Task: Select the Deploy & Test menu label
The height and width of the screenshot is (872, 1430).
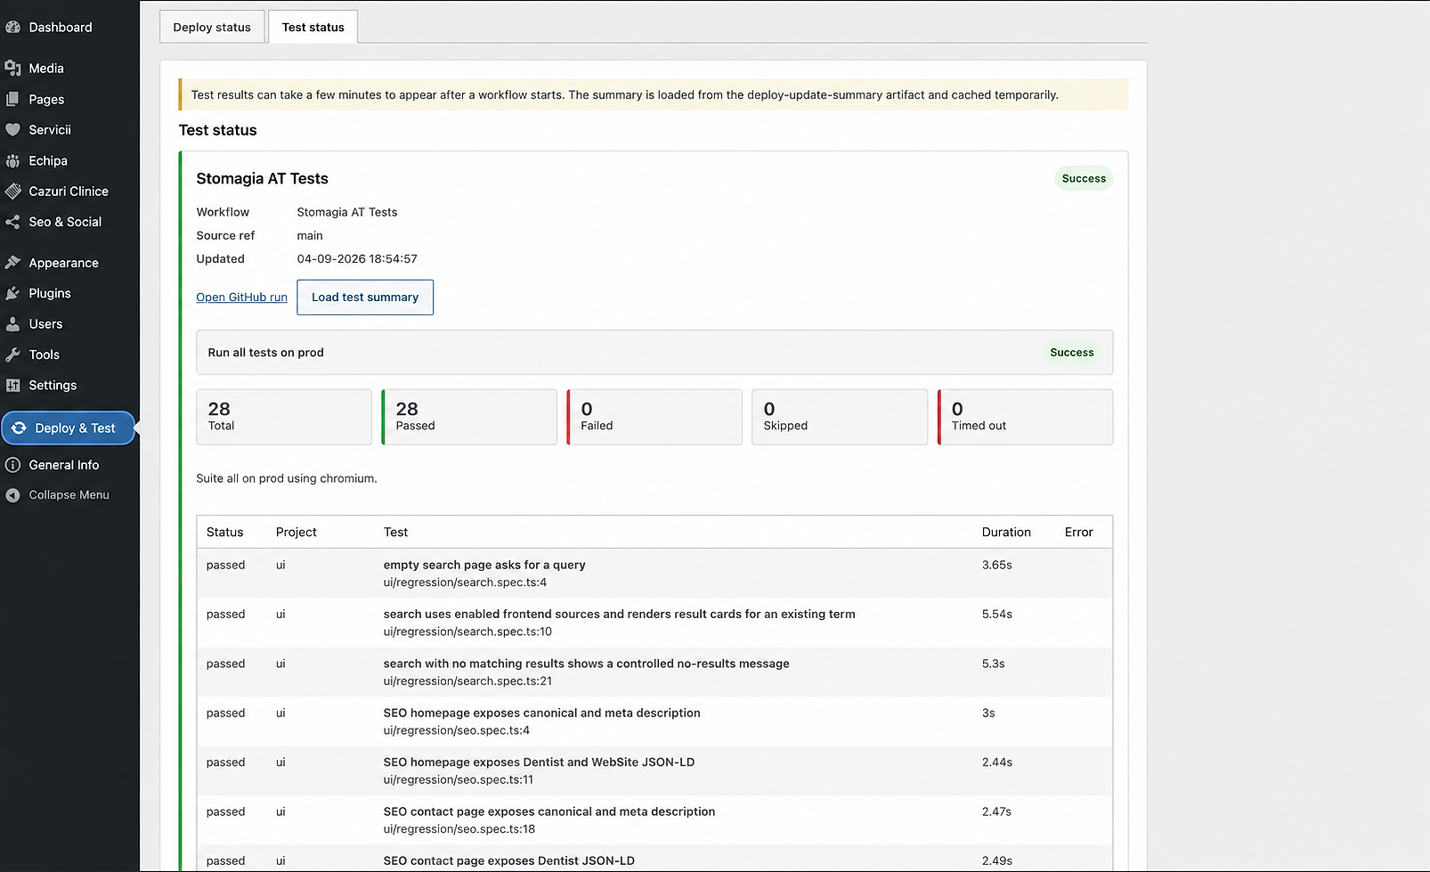Action: point(75,428)
